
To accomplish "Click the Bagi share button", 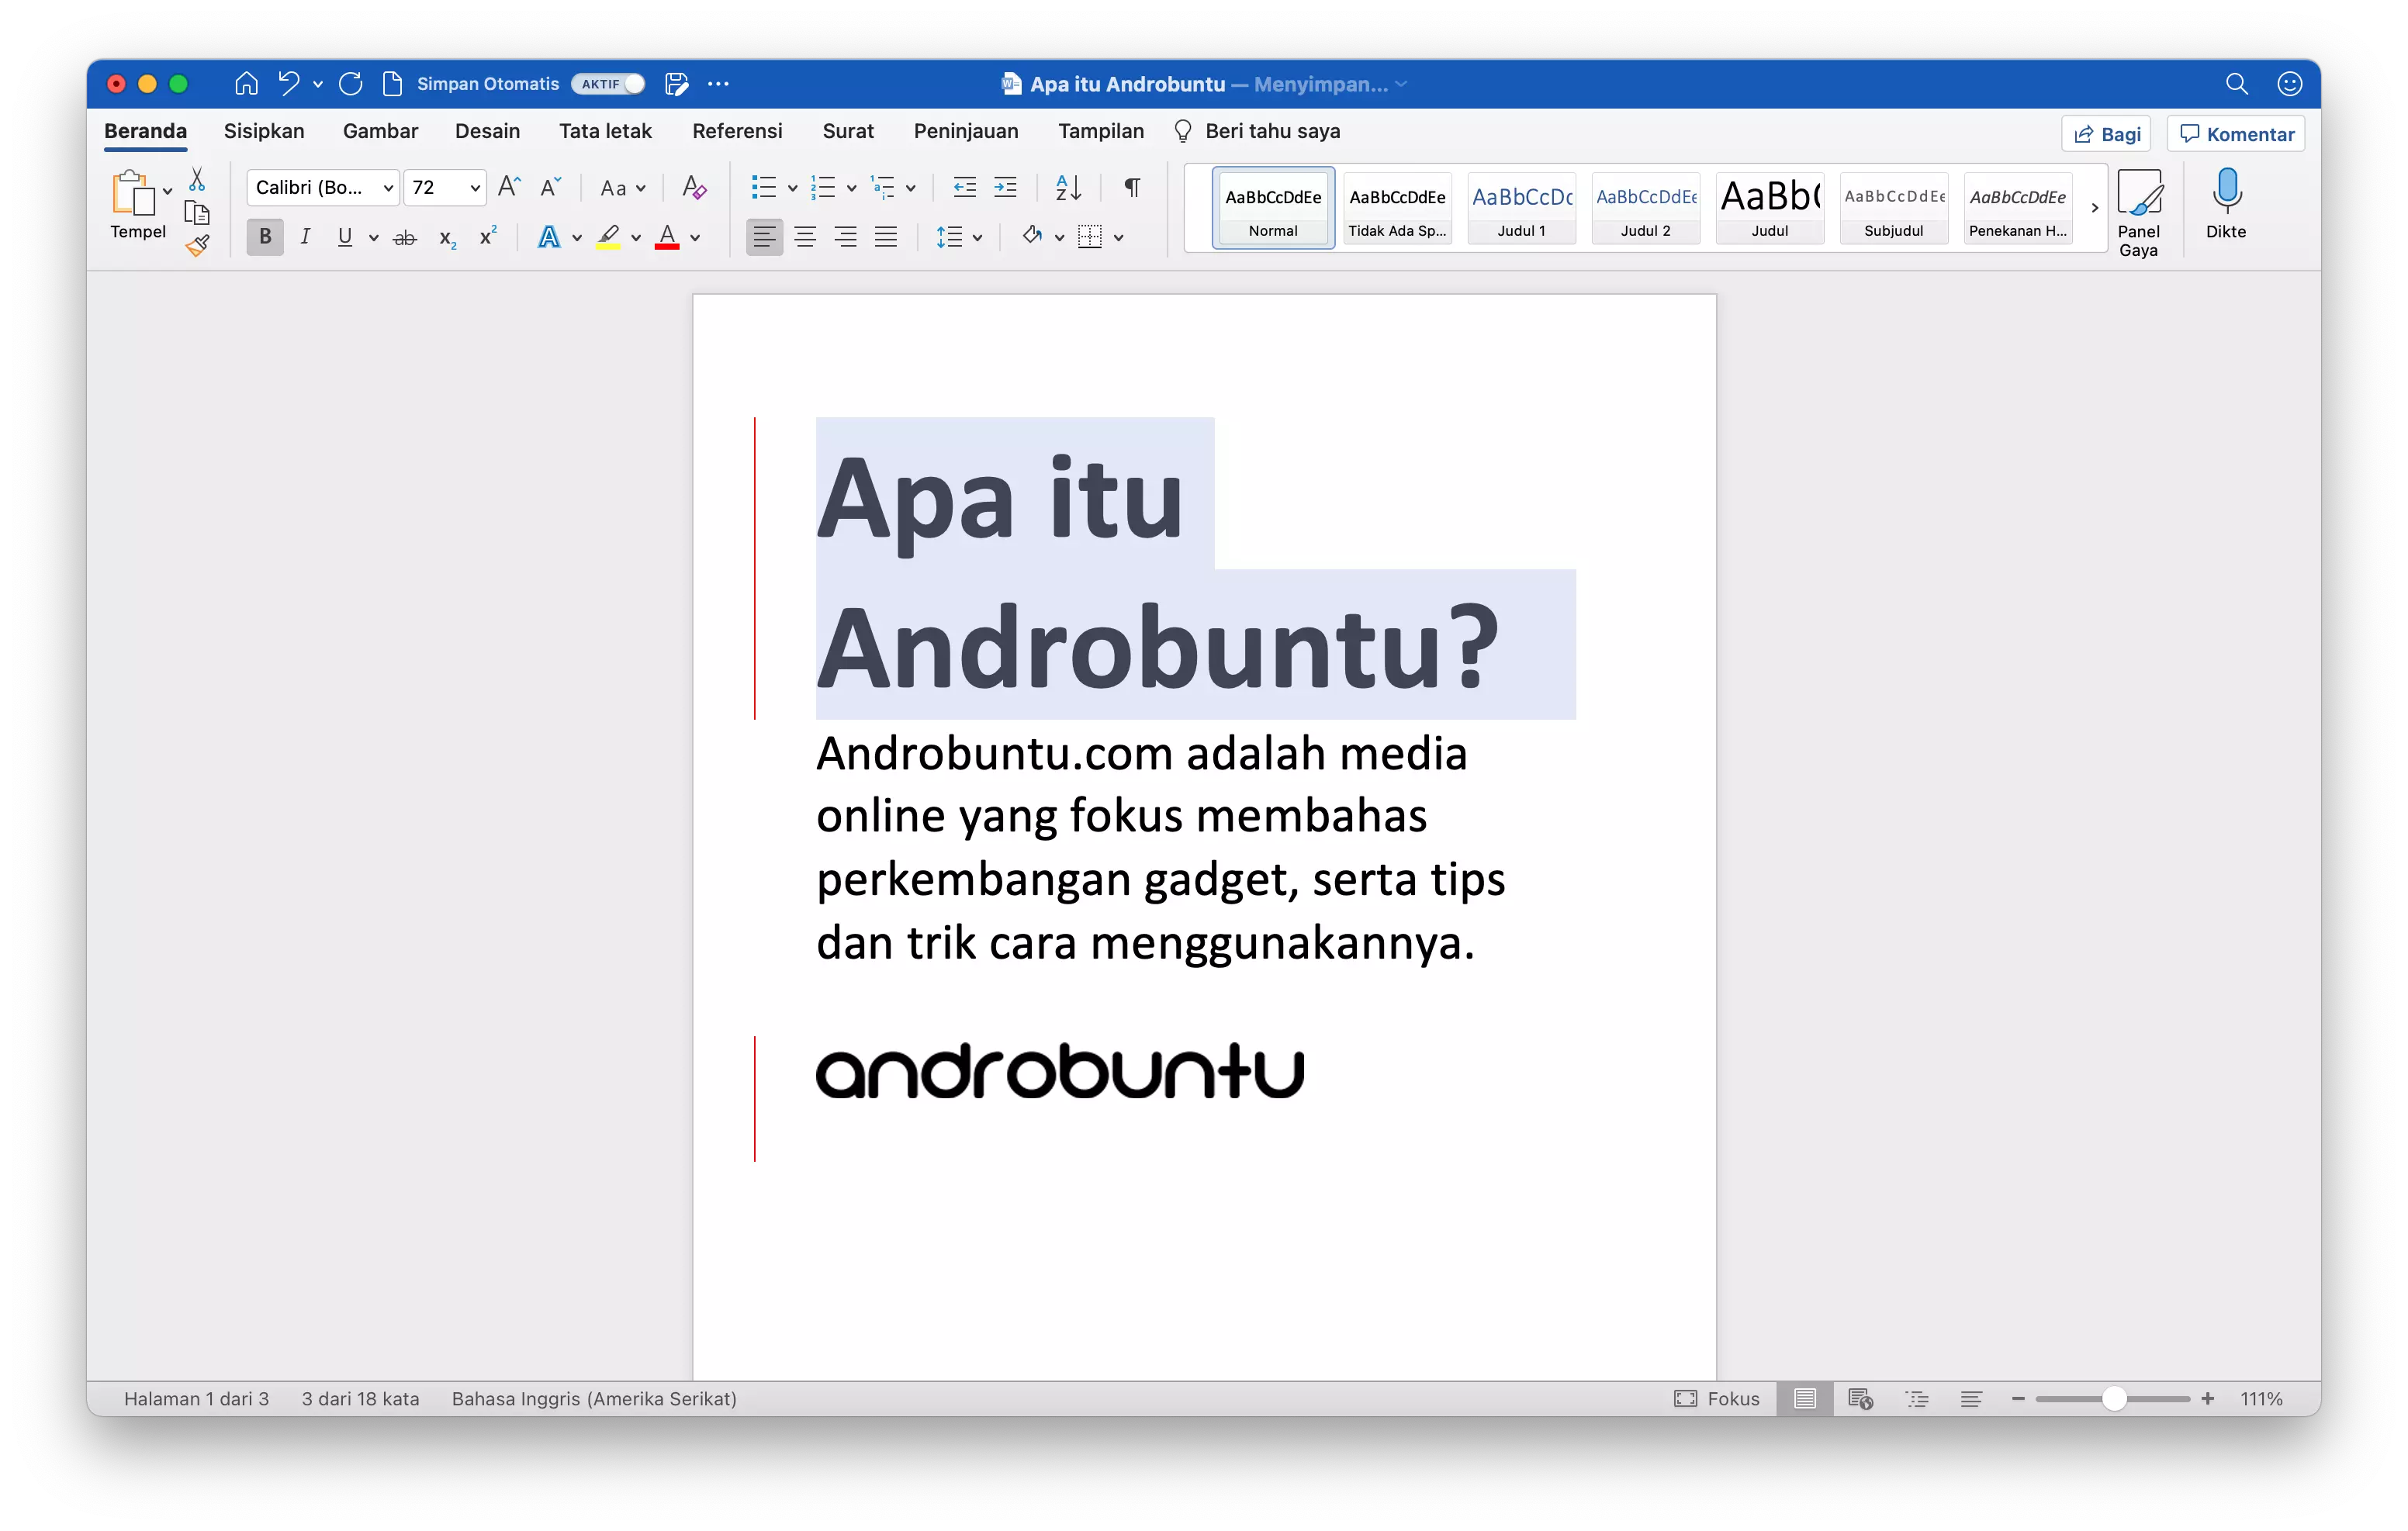I will click(x=2106, y=134).
